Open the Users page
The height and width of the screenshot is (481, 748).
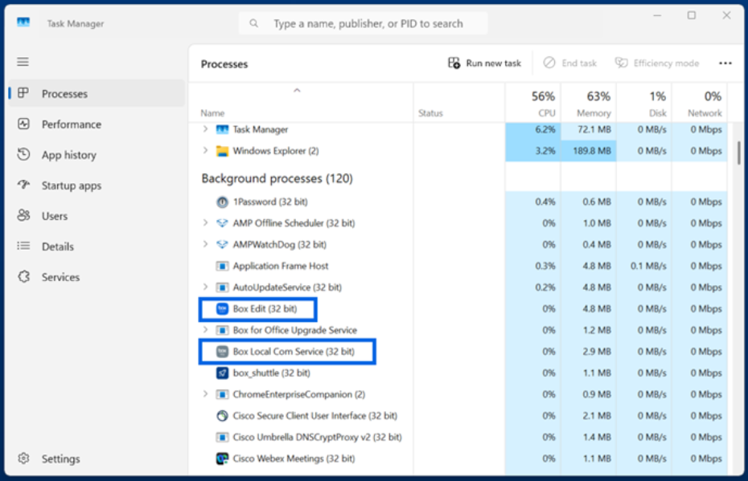pos(97,216)
